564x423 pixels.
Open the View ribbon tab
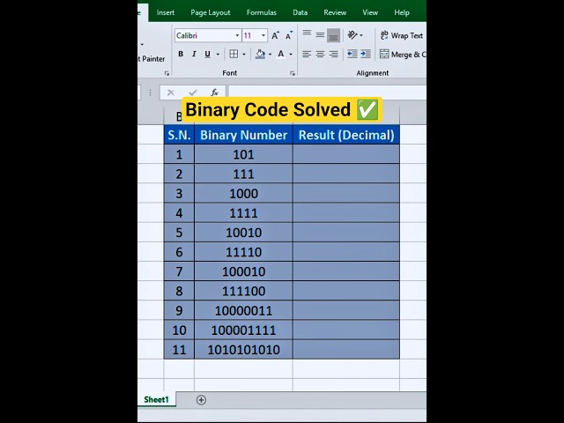point(370,12)
